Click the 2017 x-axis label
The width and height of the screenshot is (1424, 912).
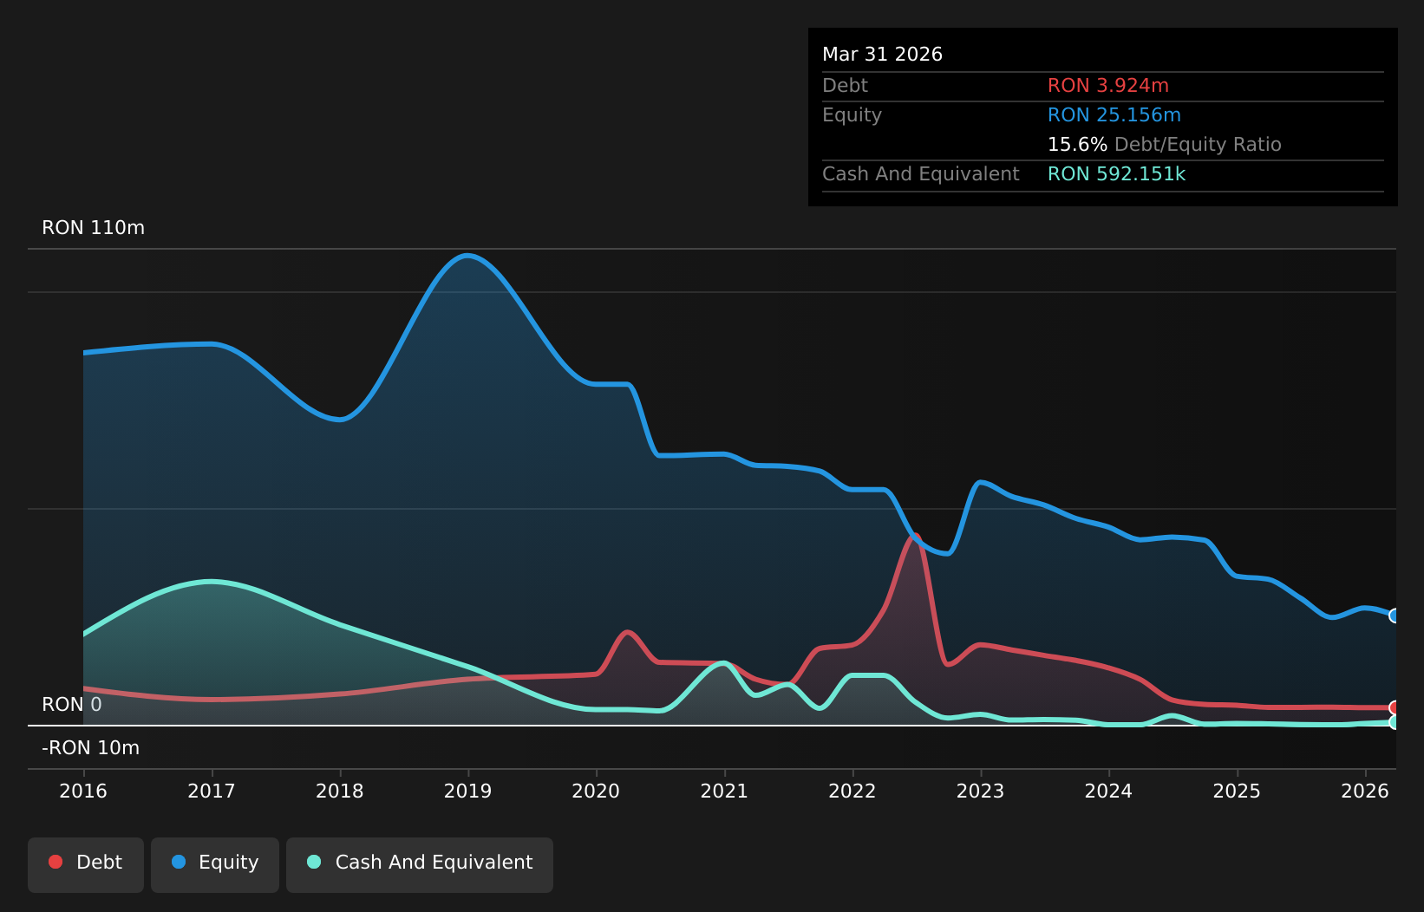click(212, 791)
